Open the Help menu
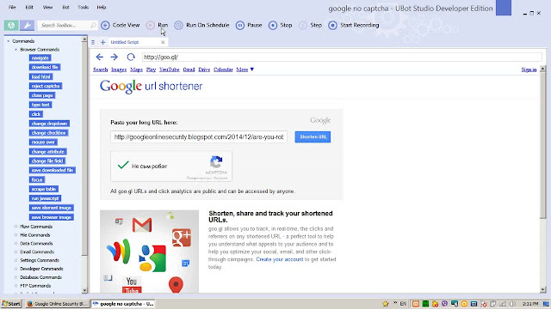Image resolution: width=551 pixels, height=309 pixels. (x=102, y=7)
